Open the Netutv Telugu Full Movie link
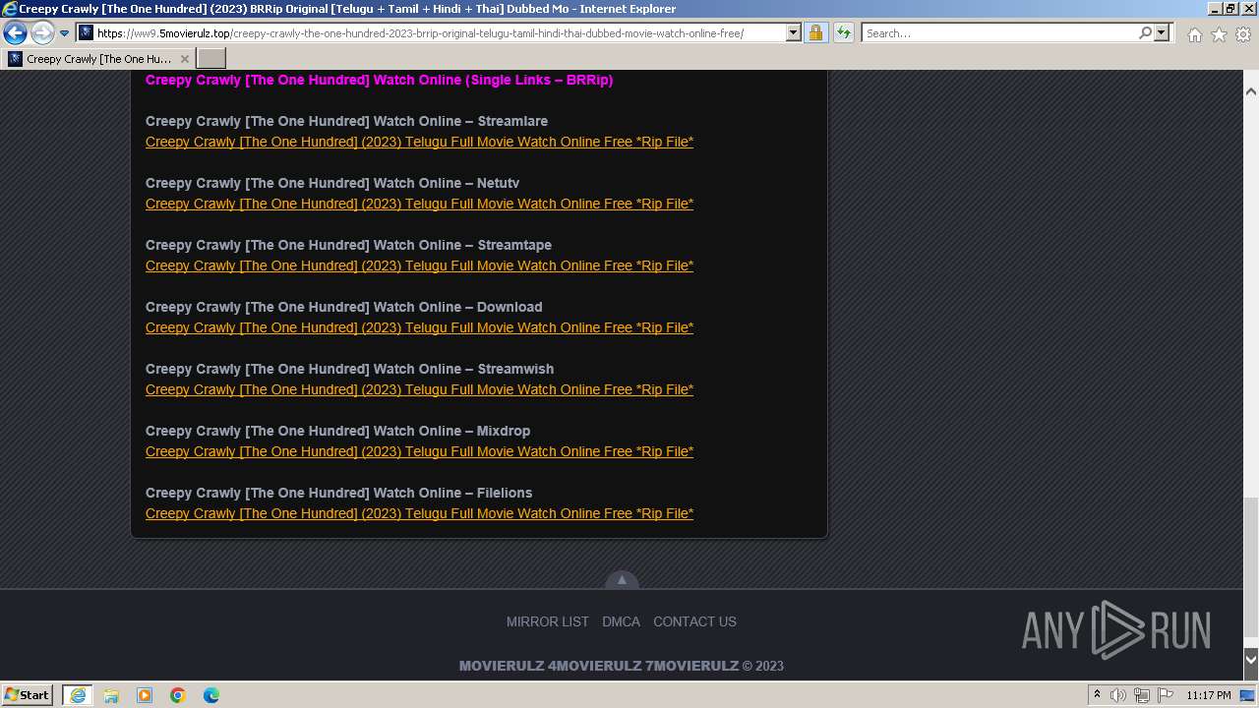The image size is (1259, 708). tap(419, 204)
